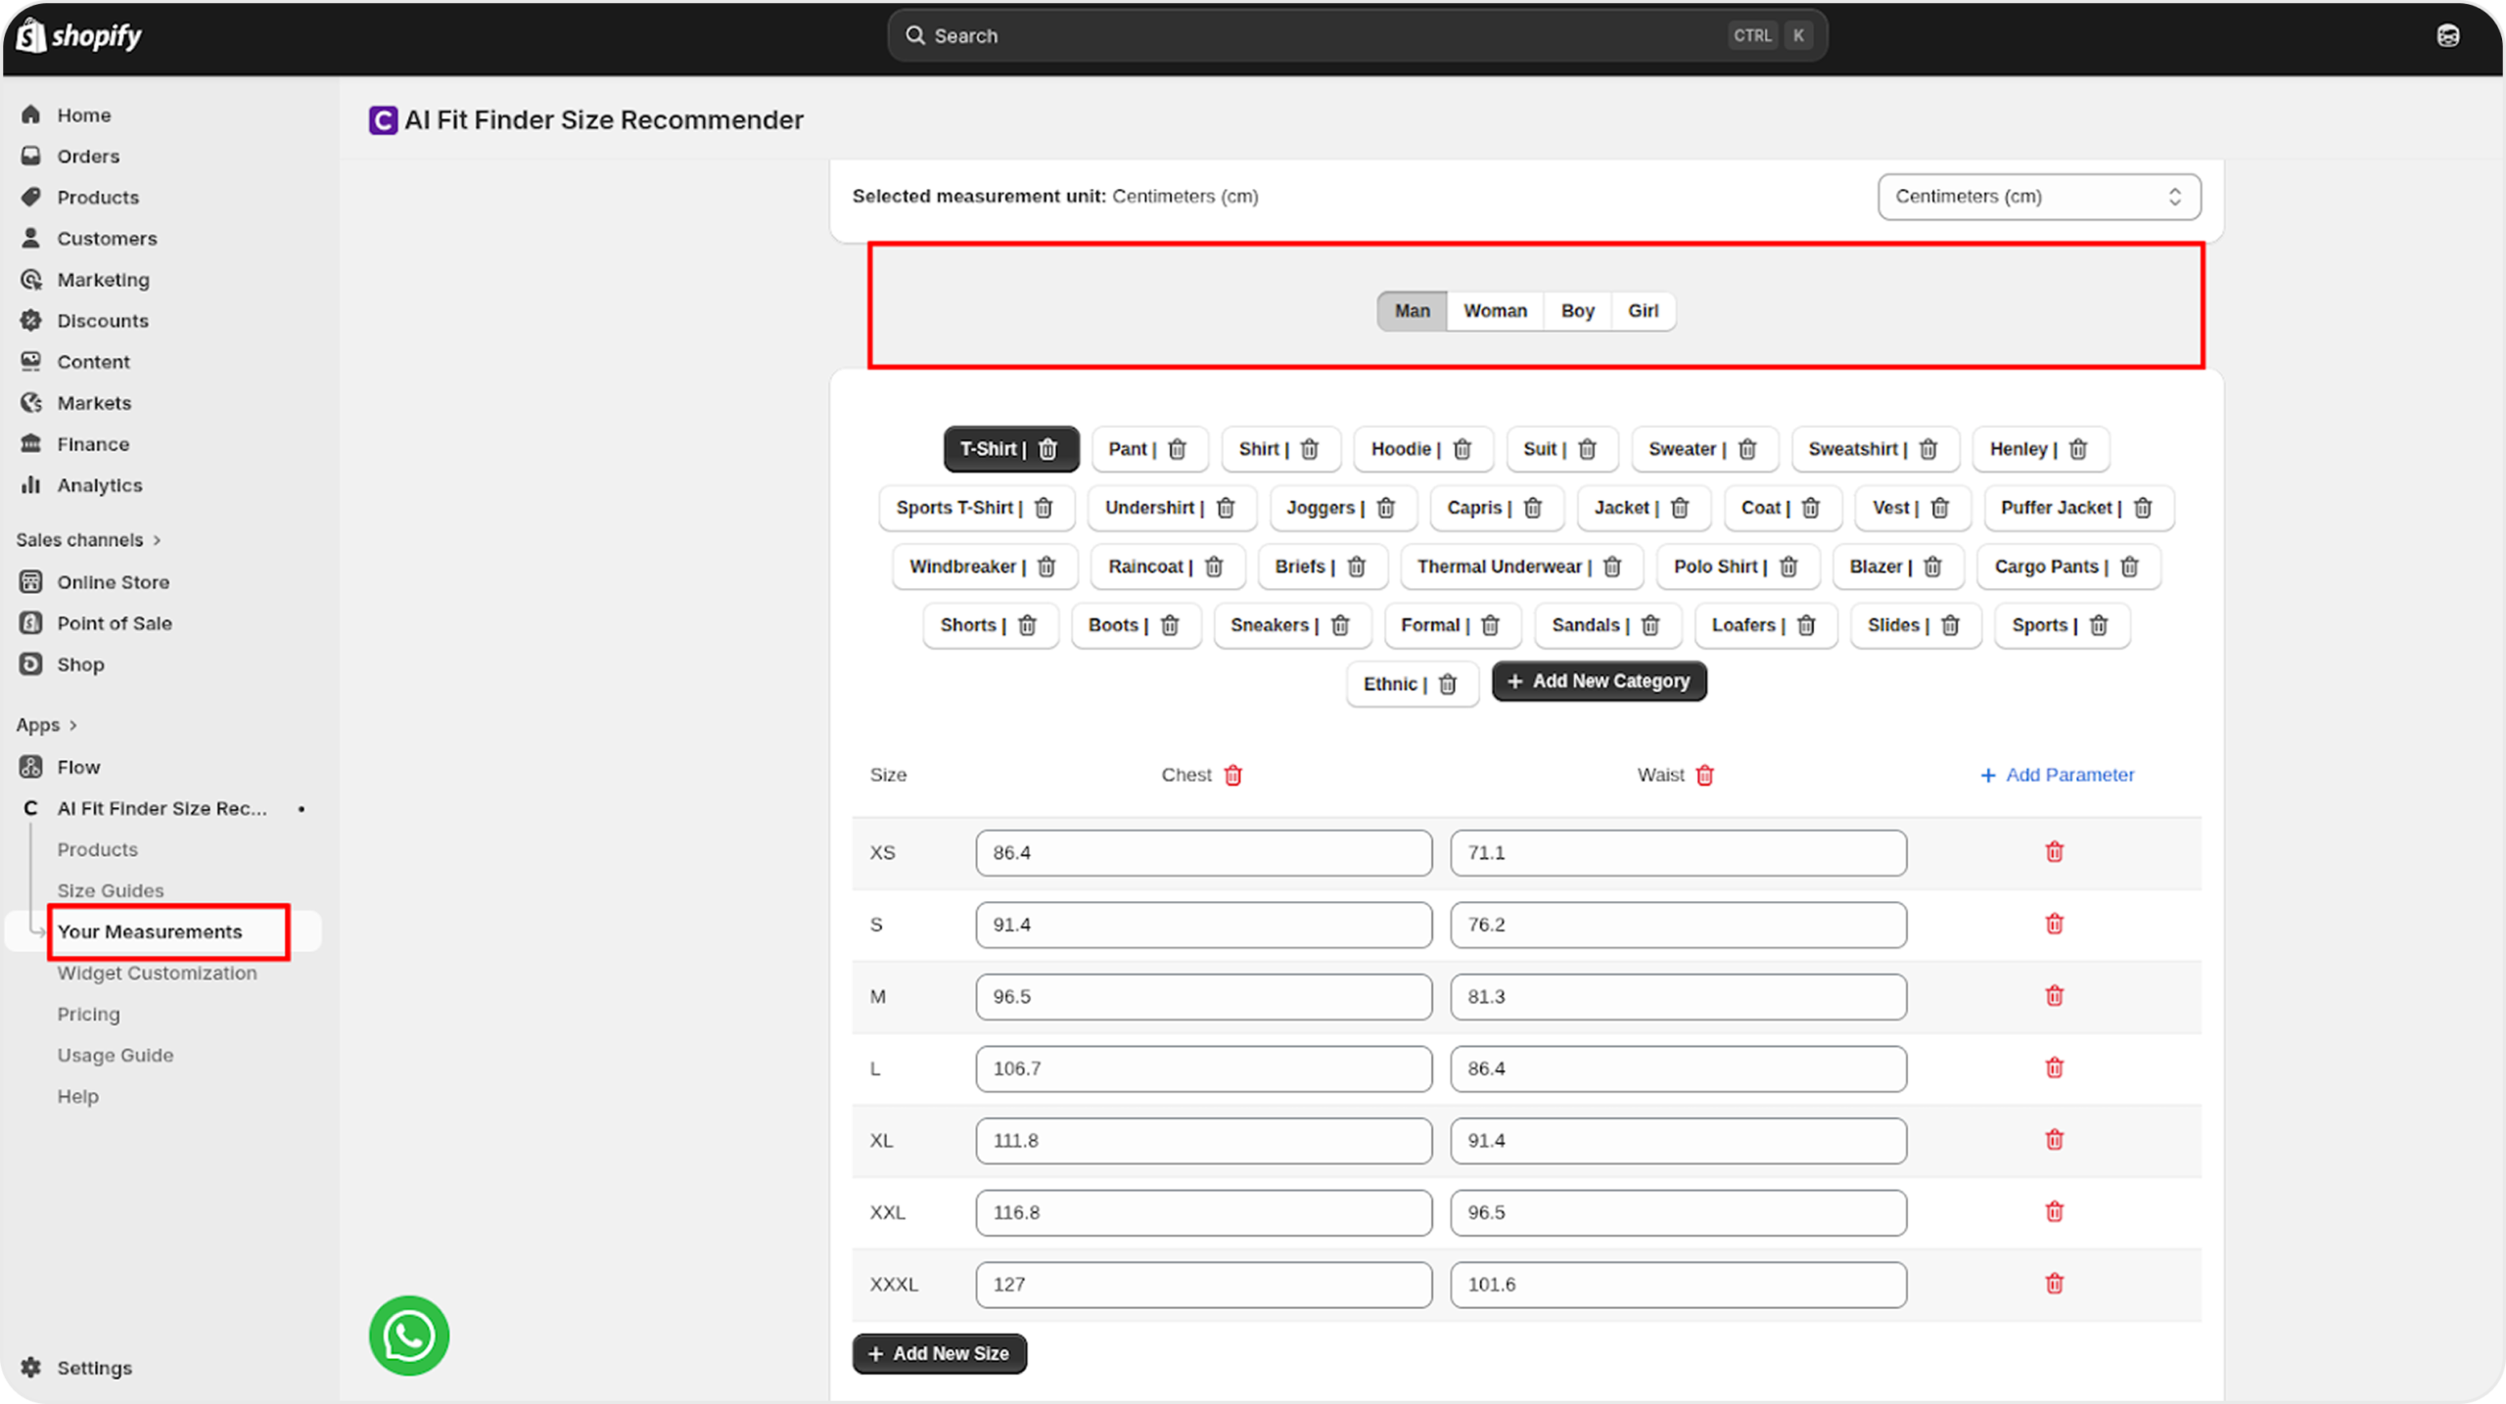Delete the Hoodie category via trash icon
Screen dimensions: 2506x1404
[1462, 449]
